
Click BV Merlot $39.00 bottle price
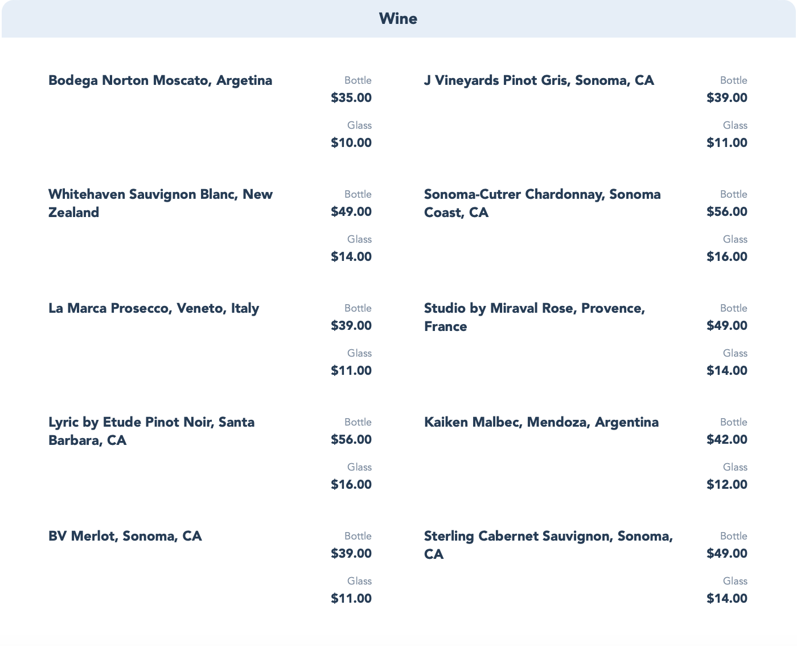pyautogui.click(x=351, y=554)
